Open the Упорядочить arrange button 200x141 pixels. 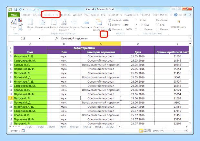click(178, 25)
